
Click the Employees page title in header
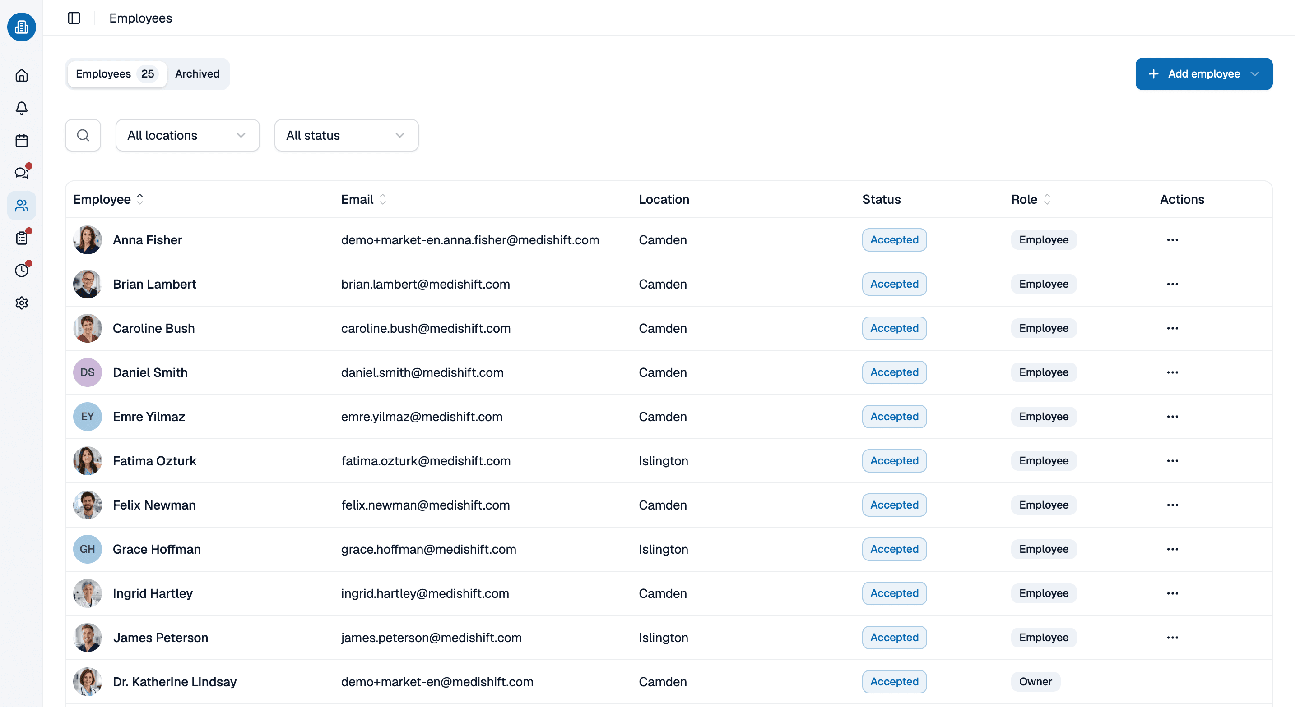pos(140,18)
